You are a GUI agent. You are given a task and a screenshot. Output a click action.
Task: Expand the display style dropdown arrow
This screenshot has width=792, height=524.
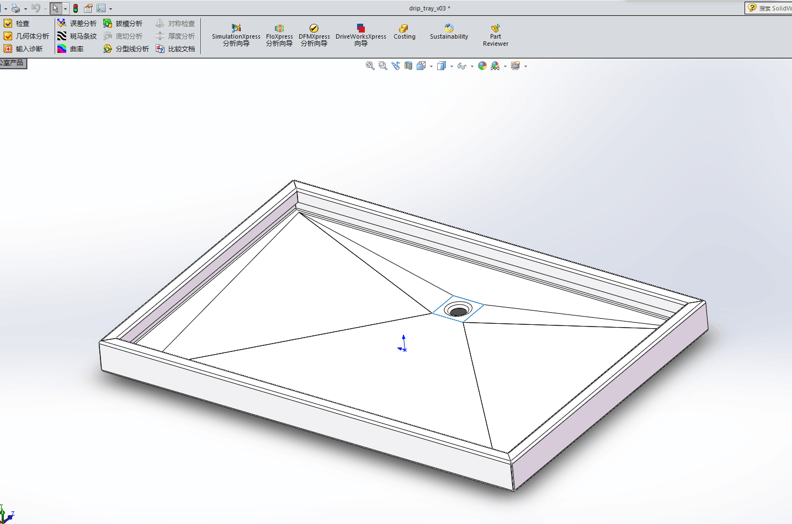451,66
